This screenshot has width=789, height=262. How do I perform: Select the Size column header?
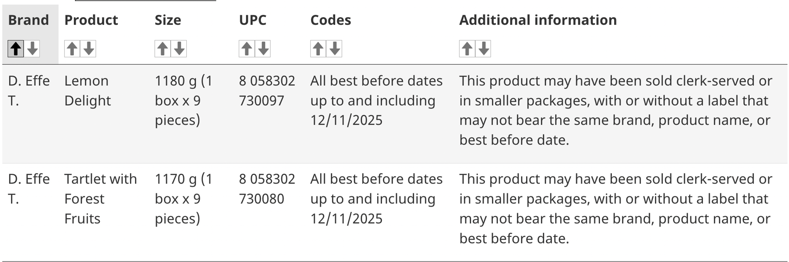point(168,20)
